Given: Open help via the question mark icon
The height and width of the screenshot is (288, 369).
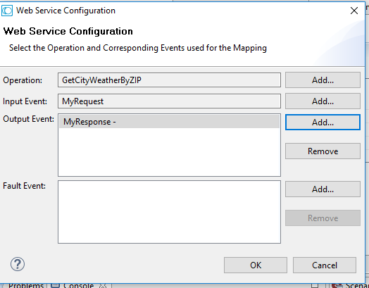Looking at the screenshot, I should (x=18, y=264).
